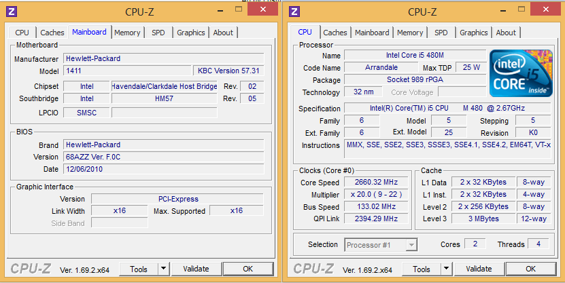Screen dimensions: 565x283
Task: Open Graphics tab in left CPU-Z window
Action: [191, 33]
